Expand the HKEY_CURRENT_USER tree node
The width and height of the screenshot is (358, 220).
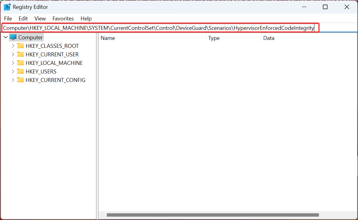click(x=13, y=54)
